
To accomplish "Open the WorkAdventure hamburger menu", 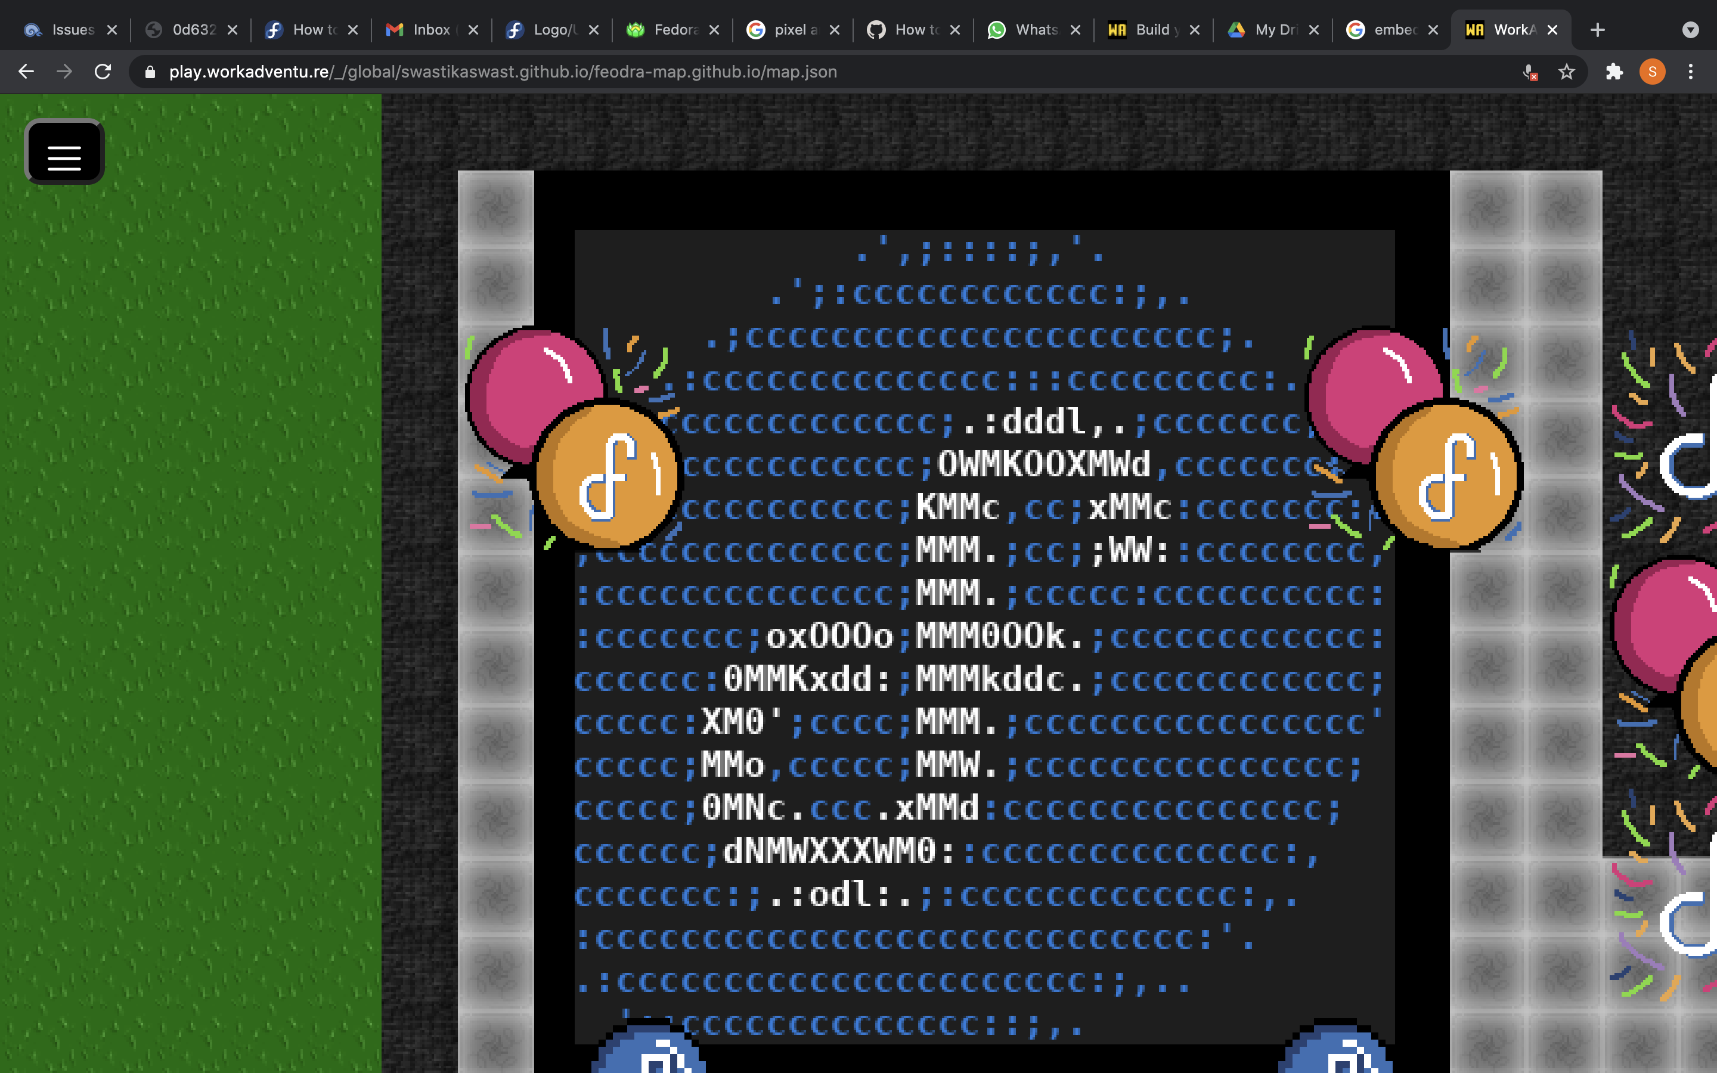I will pyautogui.click(x=64, y=152).
